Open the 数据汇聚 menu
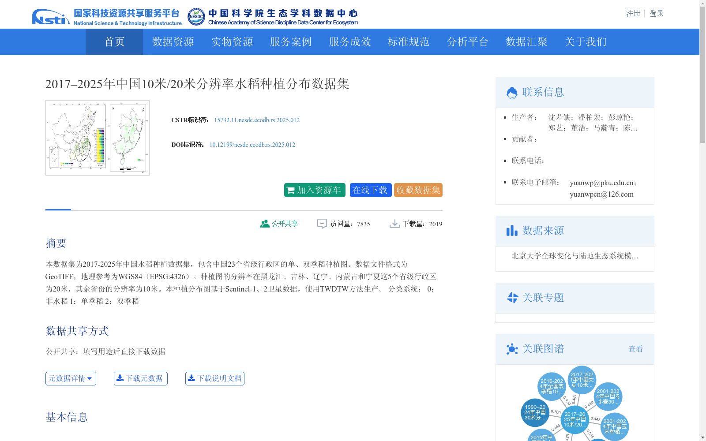The image size is (706, 441). [x=526, y=42]
